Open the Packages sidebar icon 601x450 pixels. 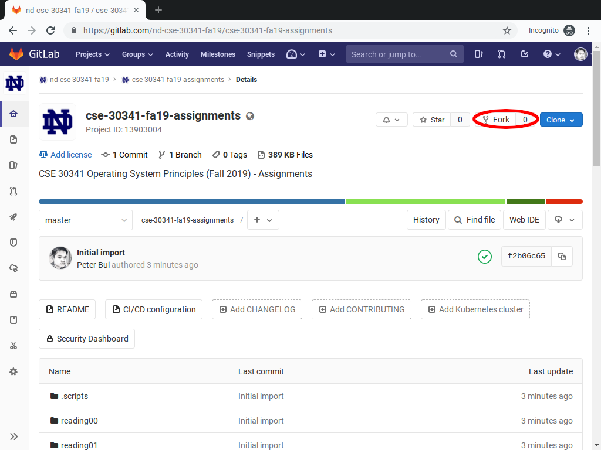pyautogui.click(x=13, y=294)
